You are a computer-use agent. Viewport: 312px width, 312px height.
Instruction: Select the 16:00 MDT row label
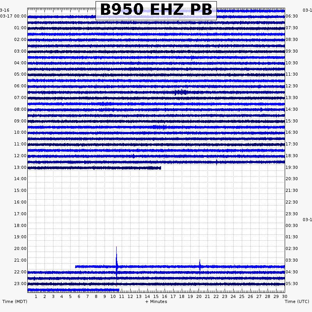tap(20, 202)
